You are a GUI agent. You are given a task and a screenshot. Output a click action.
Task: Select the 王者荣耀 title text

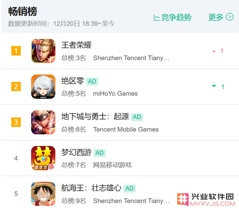click(x=76, y=45)
